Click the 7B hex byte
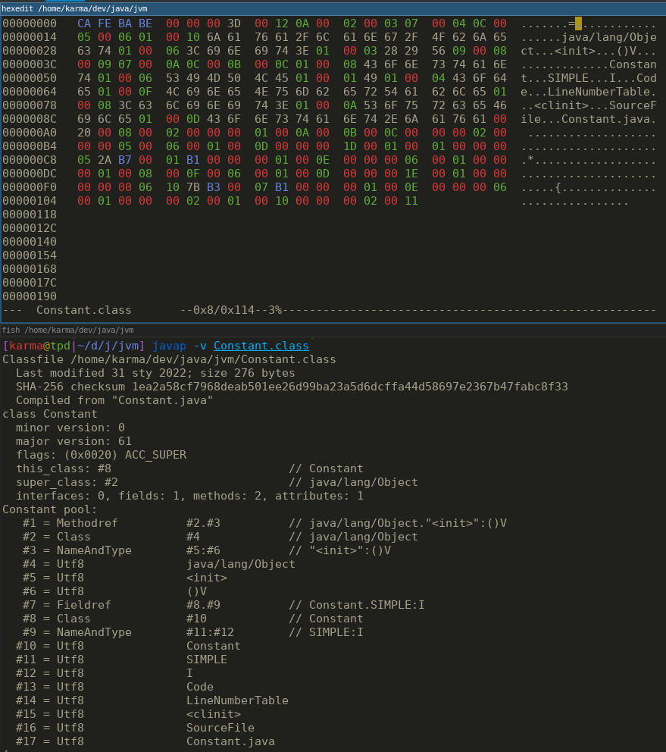666x752 pixels. [193, 187]
